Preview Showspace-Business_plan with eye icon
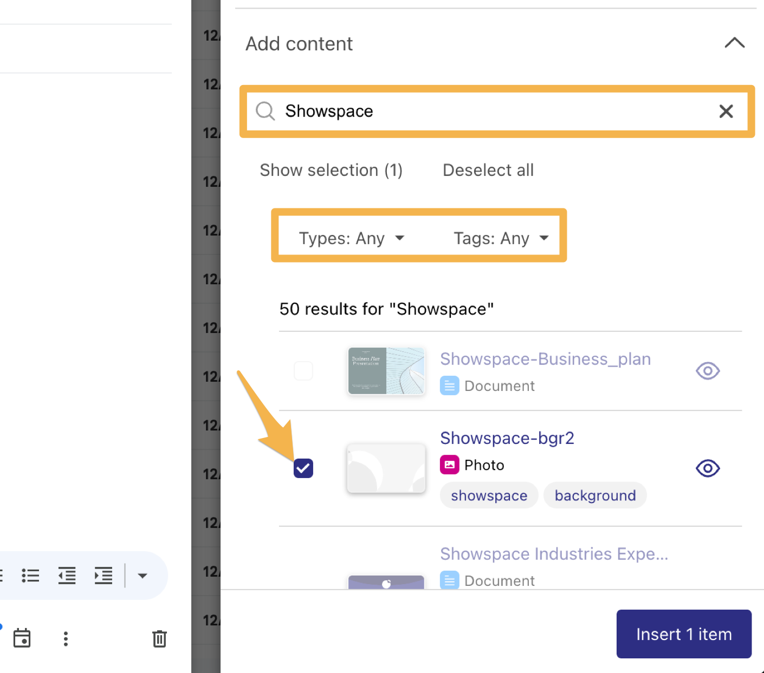The width and height of the screenshot is (764, 673). click(x=707, y=371)
